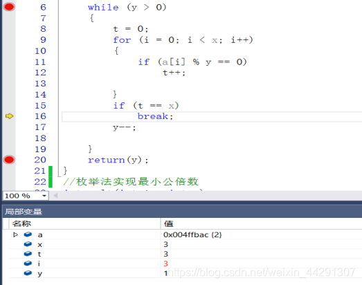Toggle the breakpoint on line 20

[x=9, y=160]
